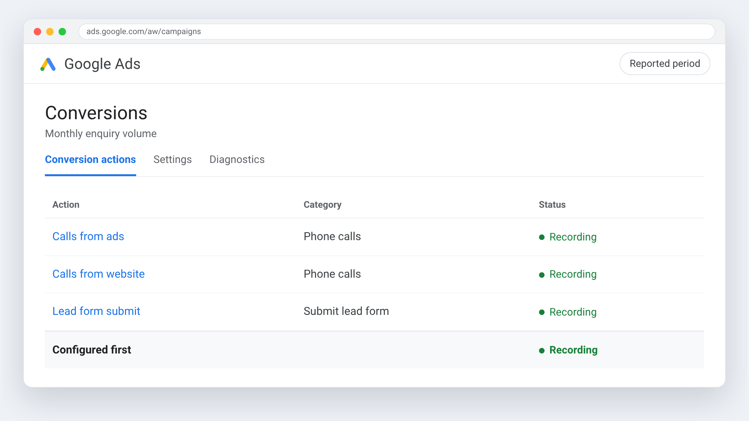Click the green maximize window button

click(62, 32)
